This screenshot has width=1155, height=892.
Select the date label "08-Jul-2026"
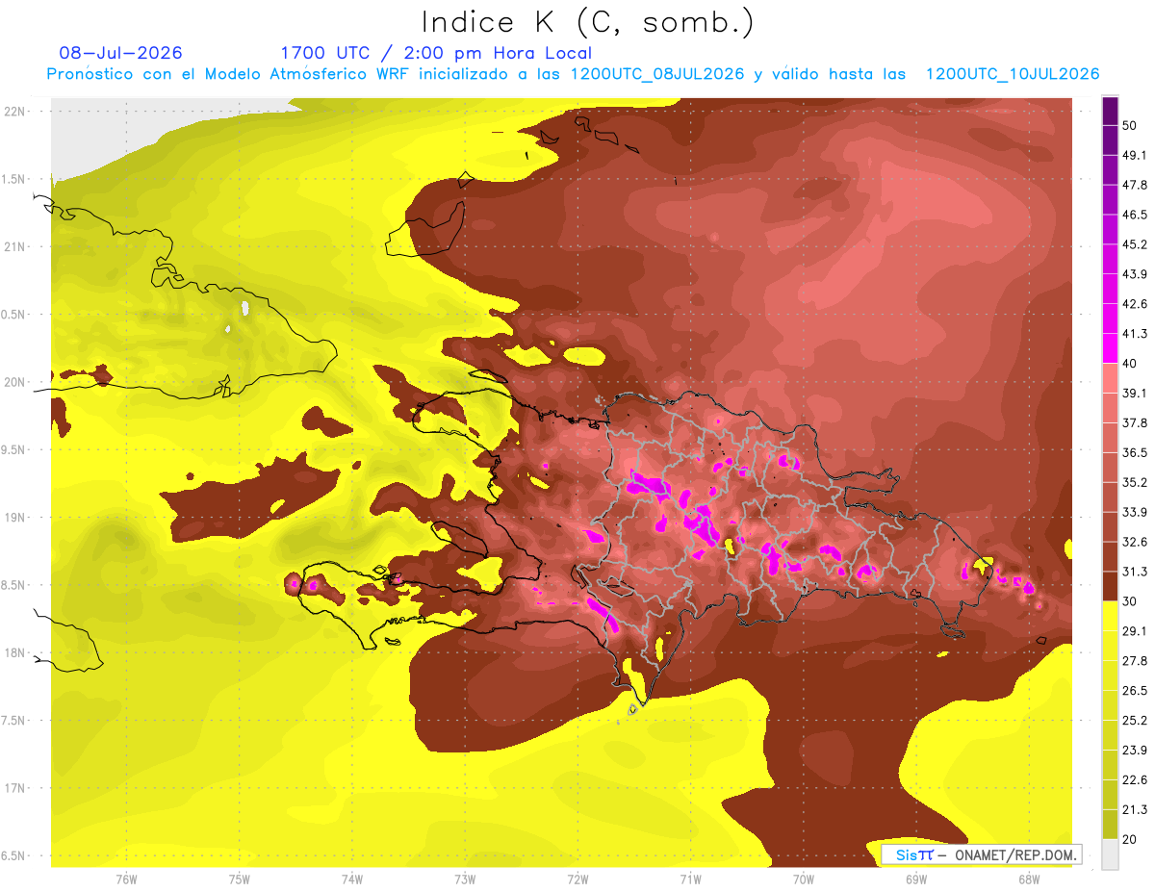120,53
